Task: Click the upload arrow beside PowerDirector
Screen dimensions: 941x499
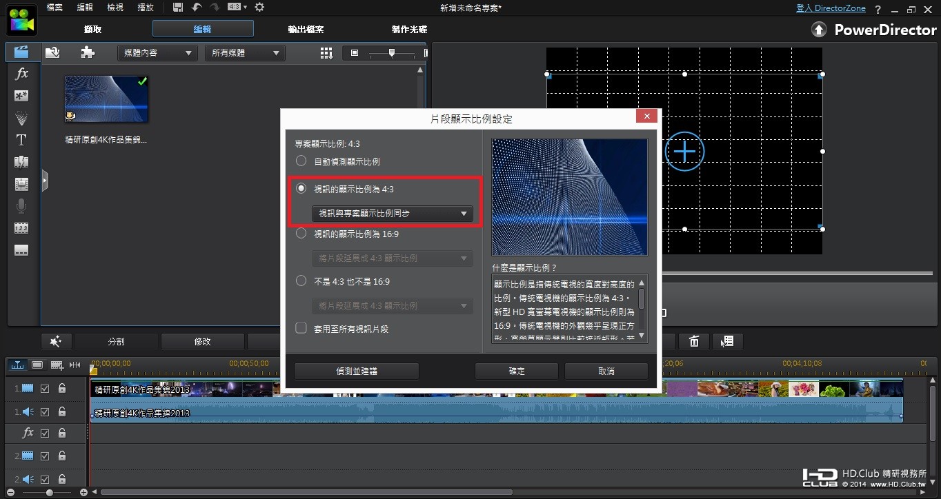Action: (x=819, y=30)
